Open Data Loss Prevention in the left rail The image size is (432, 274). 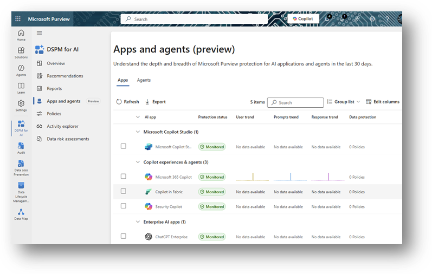pyautogui.click(x=21, y=168)
